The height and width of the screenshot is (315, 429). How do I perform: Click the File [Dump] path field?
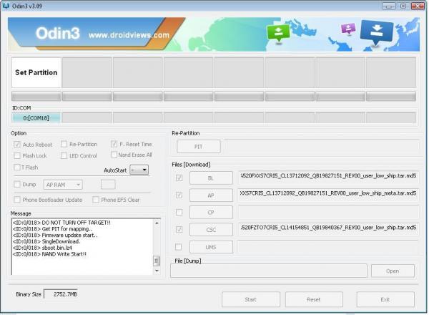269,271
